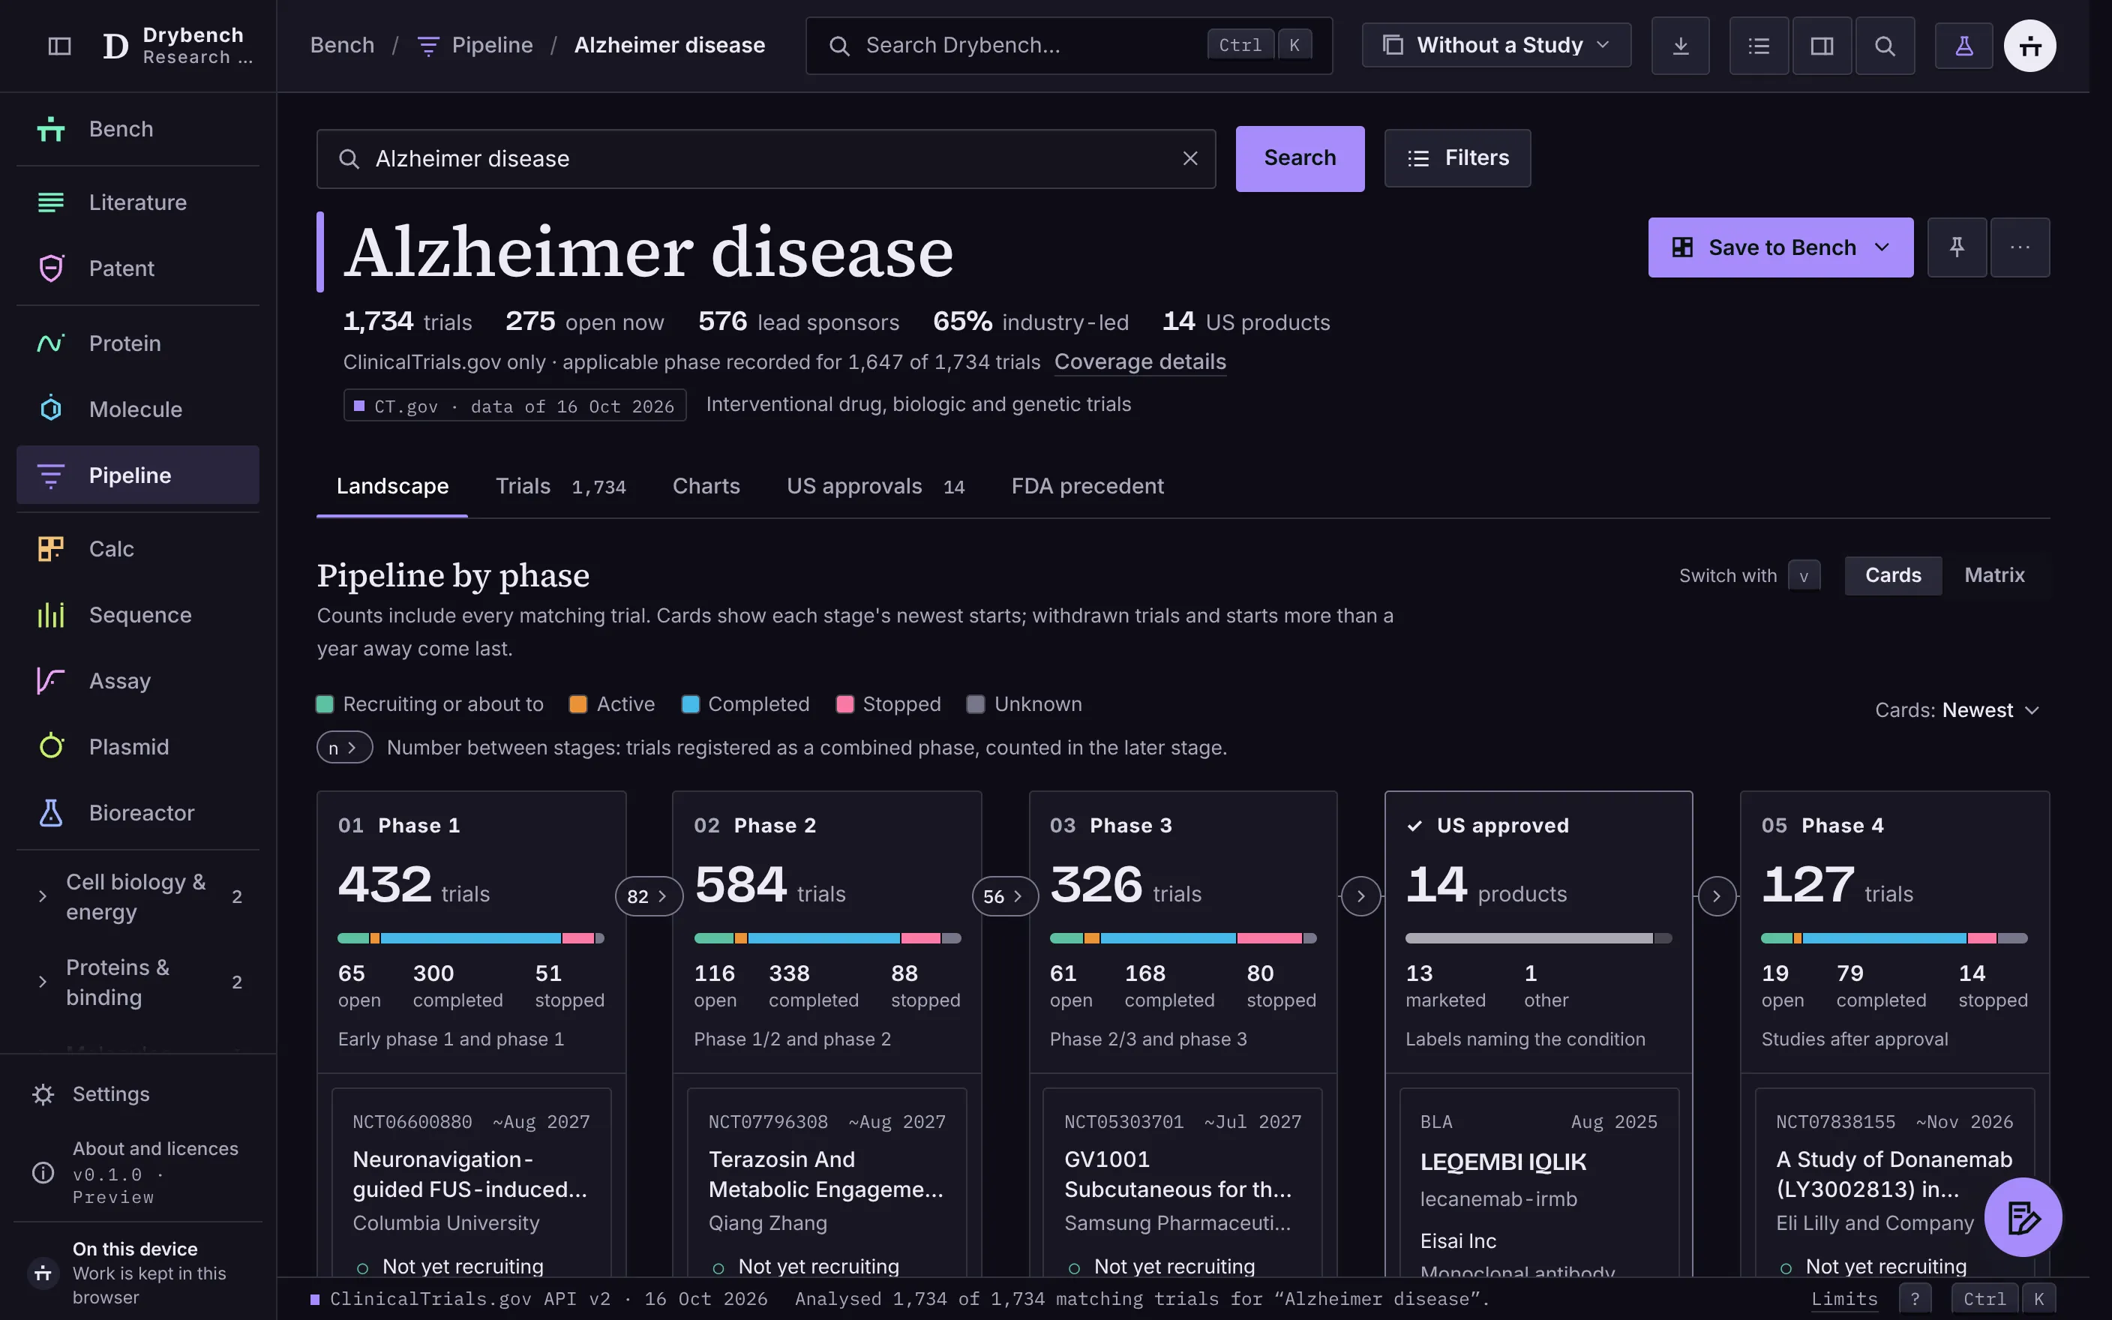Toggle the Stopped status legend
2112x1320 pixels.
(889, 704)
